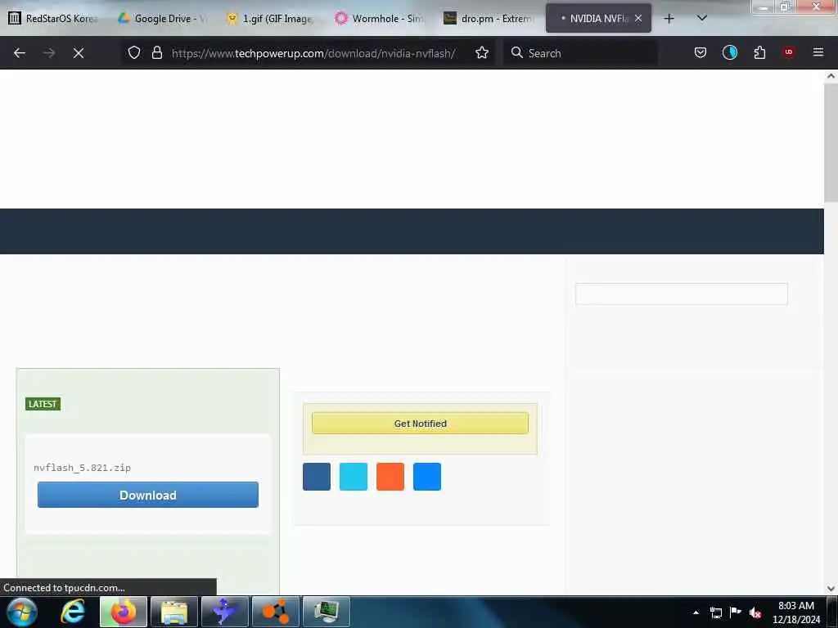Open the computer monitor taskbar app
838x628 pixels.
pos(327,612)
